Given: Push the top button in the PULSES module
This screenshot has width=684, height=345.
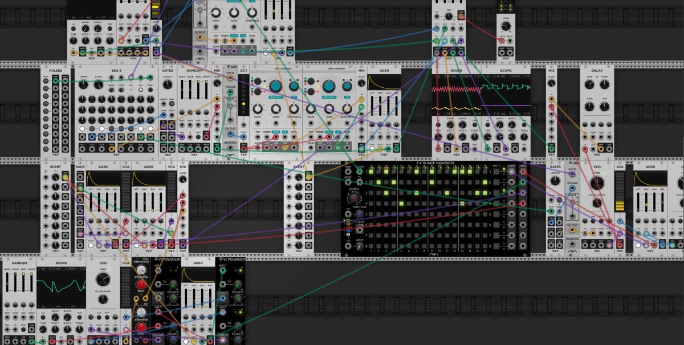Looking at the screenshot, I should click(46, 80).
